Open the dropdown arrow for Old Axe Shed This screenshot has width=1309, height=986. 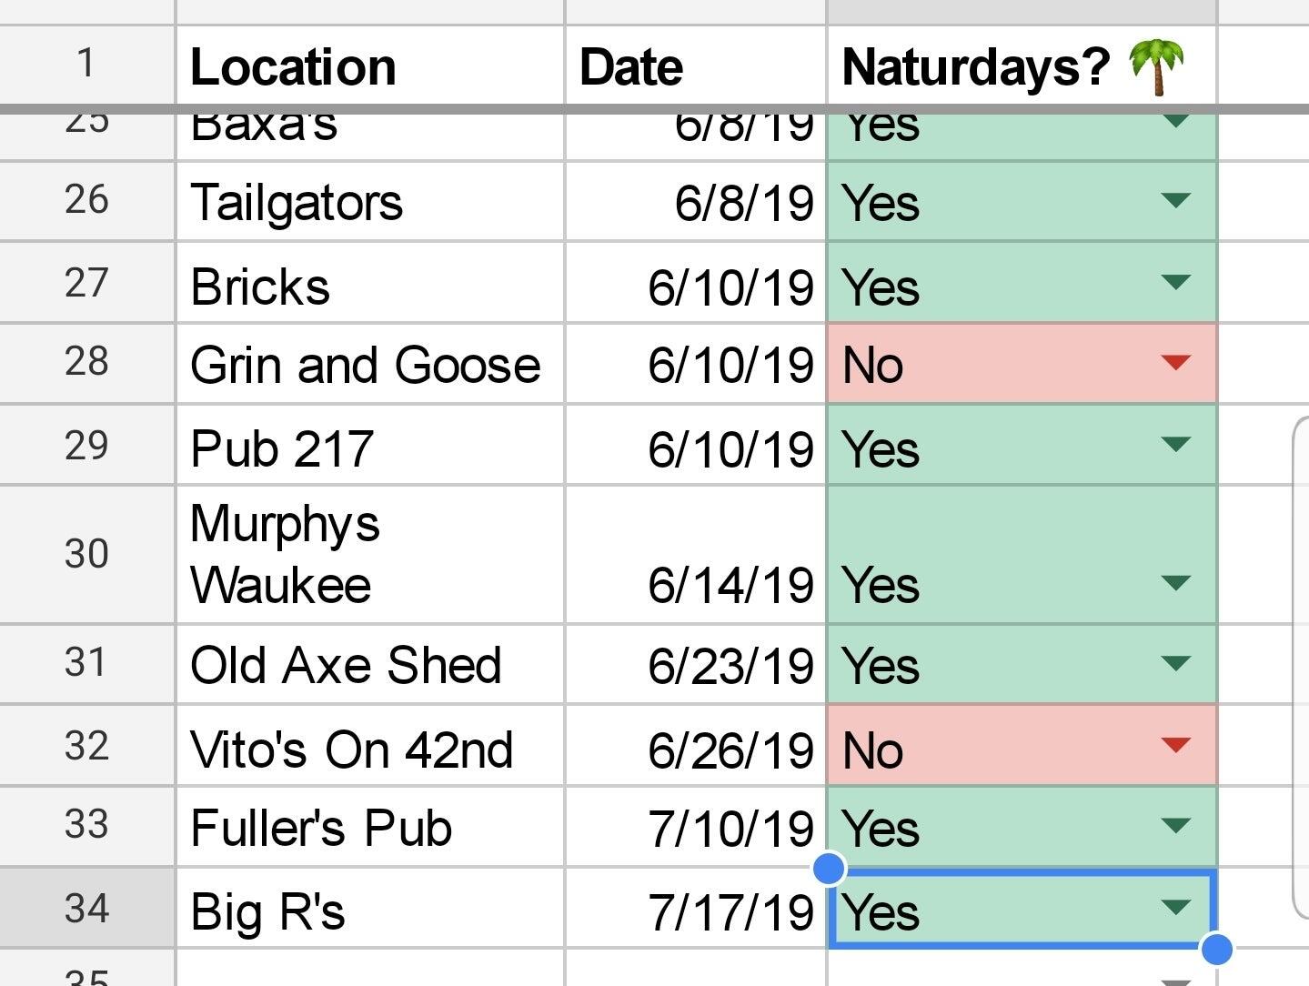tap(1176, 663)
